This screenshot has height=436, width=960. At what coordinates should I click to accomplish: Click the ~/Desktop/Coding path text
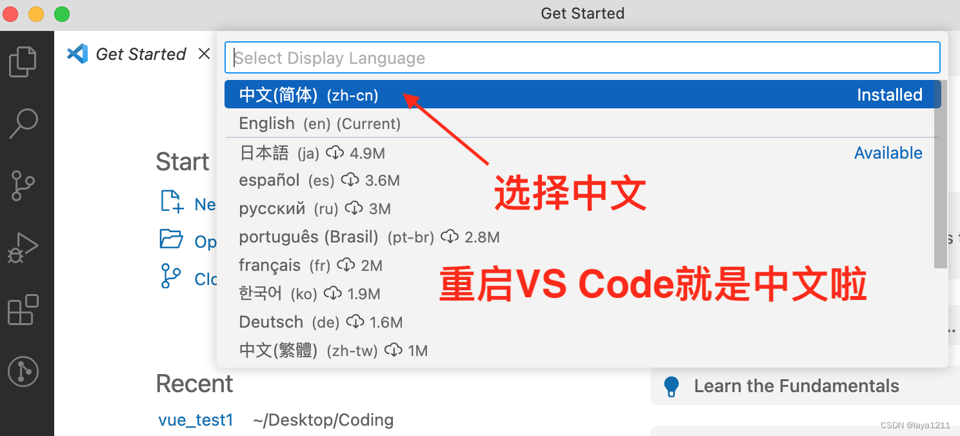tap(323, 421)
